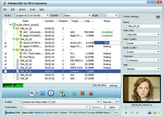Uncheck the Archos AV700 row checkbox
The height and width of the screenshot is (118, 164).
[5, 43]
